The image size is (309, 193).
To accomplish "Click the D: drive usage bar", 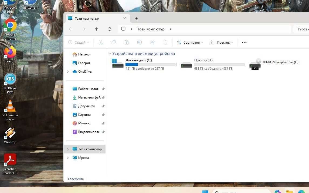I will pyautogui.click(x=219, y=64).
